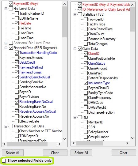Select the PayerDivision label
This screenshot has width=138, height=166.
point(29,97)
